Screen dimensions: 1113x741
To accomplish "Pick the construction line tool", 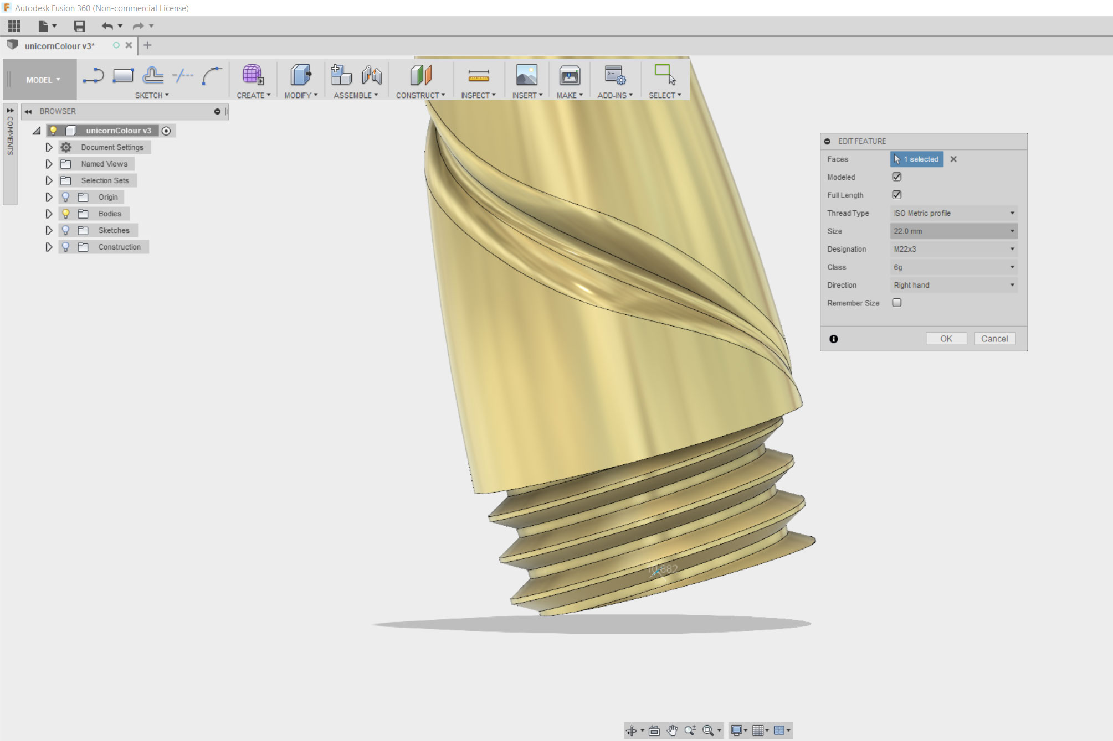I will click(182, 75).
